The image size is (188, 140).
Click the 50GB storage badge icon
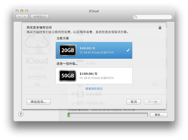(68, 76)
